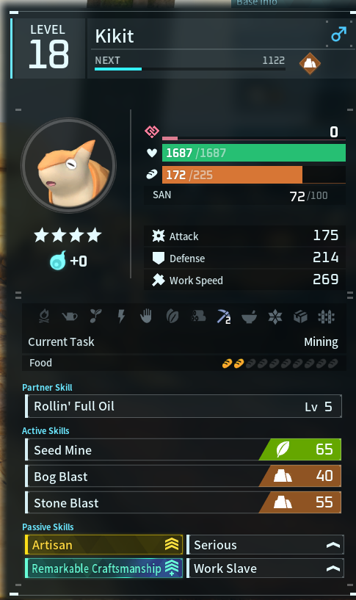Click the Farming fence icon
The height and width of the screenshot is (600, 356).
(326, 317)
